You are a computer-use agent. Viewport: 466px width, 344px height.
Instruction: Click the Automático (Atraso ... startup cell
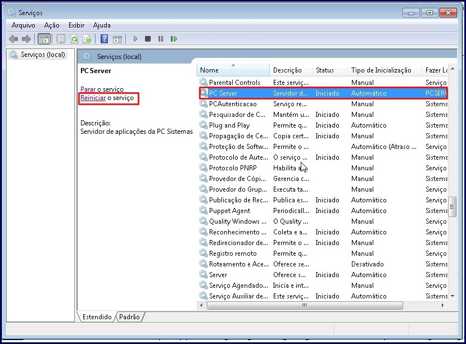click(x=384, y=147)
